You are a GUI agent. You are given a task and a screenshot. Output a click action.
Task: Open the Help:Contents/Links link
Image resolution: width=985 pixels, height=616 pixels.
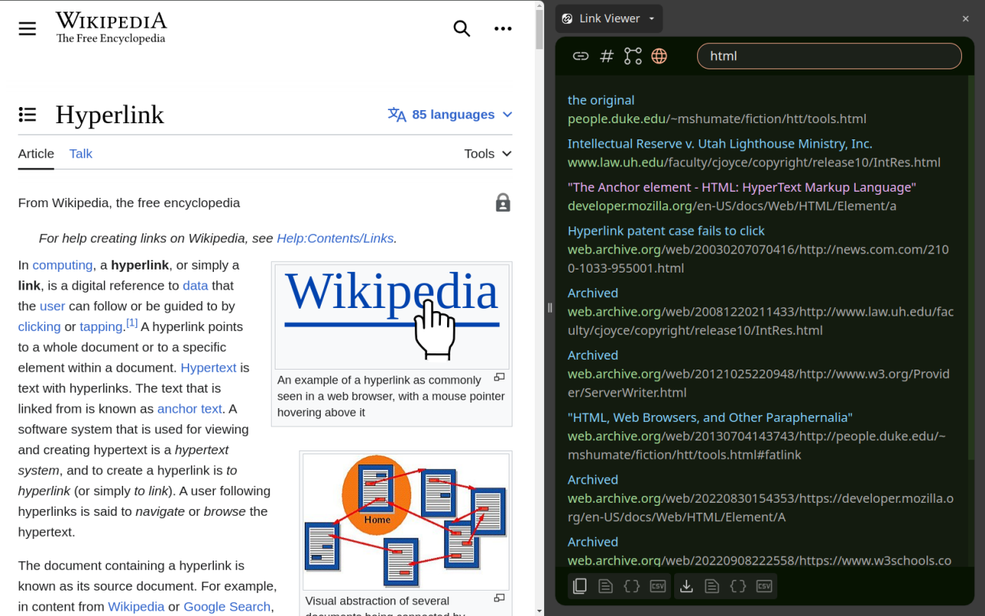point(335,238)
